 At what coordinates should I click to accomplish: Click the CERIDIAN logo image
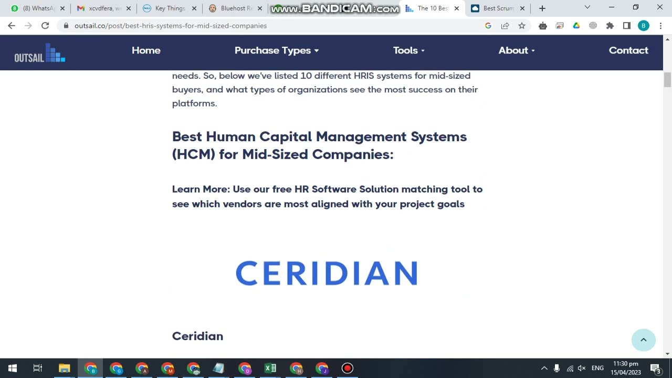pyautogui.click(x=327, y=273)
